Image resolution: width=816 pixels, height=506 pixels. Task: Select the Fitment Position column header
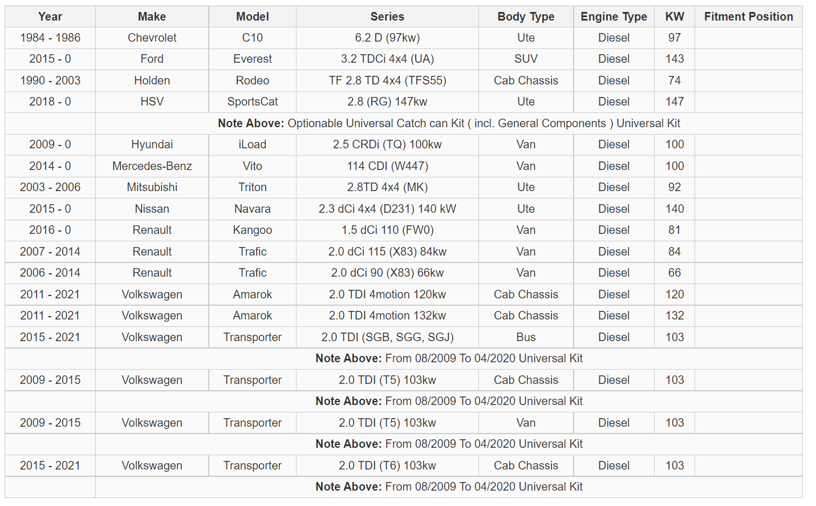pos(748,17)
